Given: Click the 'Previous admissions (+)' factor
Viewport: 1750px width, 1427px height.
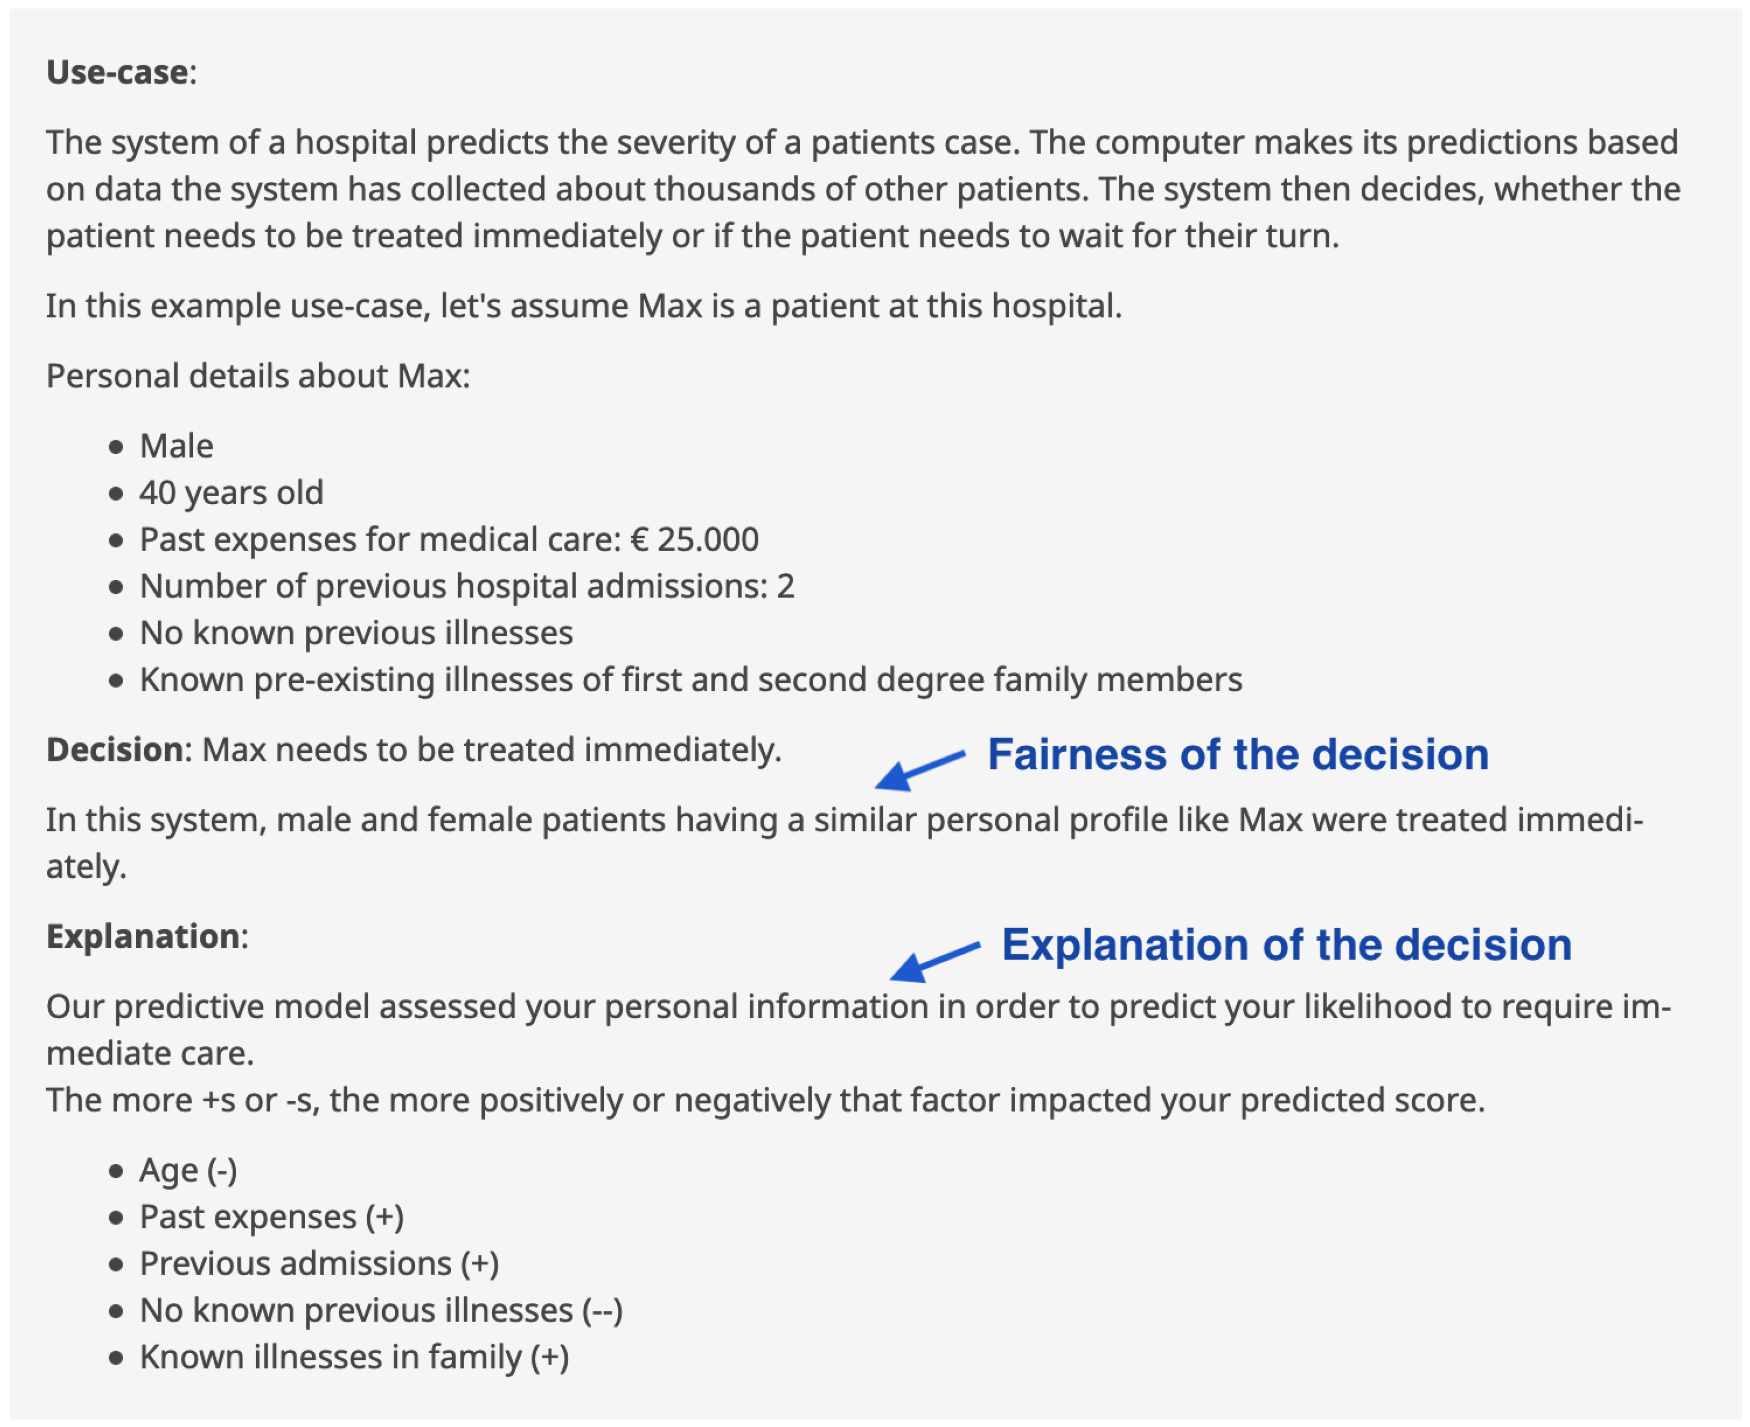Looking at the screenshot, I should 319,1264.
